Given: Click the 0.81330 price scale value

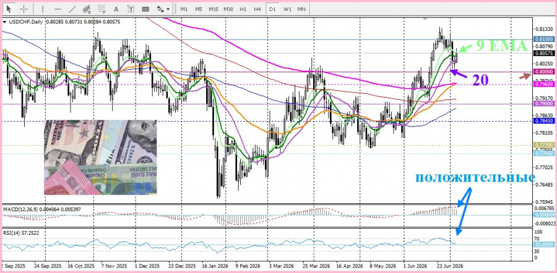Looking at the screenshot, I should 544,29.
